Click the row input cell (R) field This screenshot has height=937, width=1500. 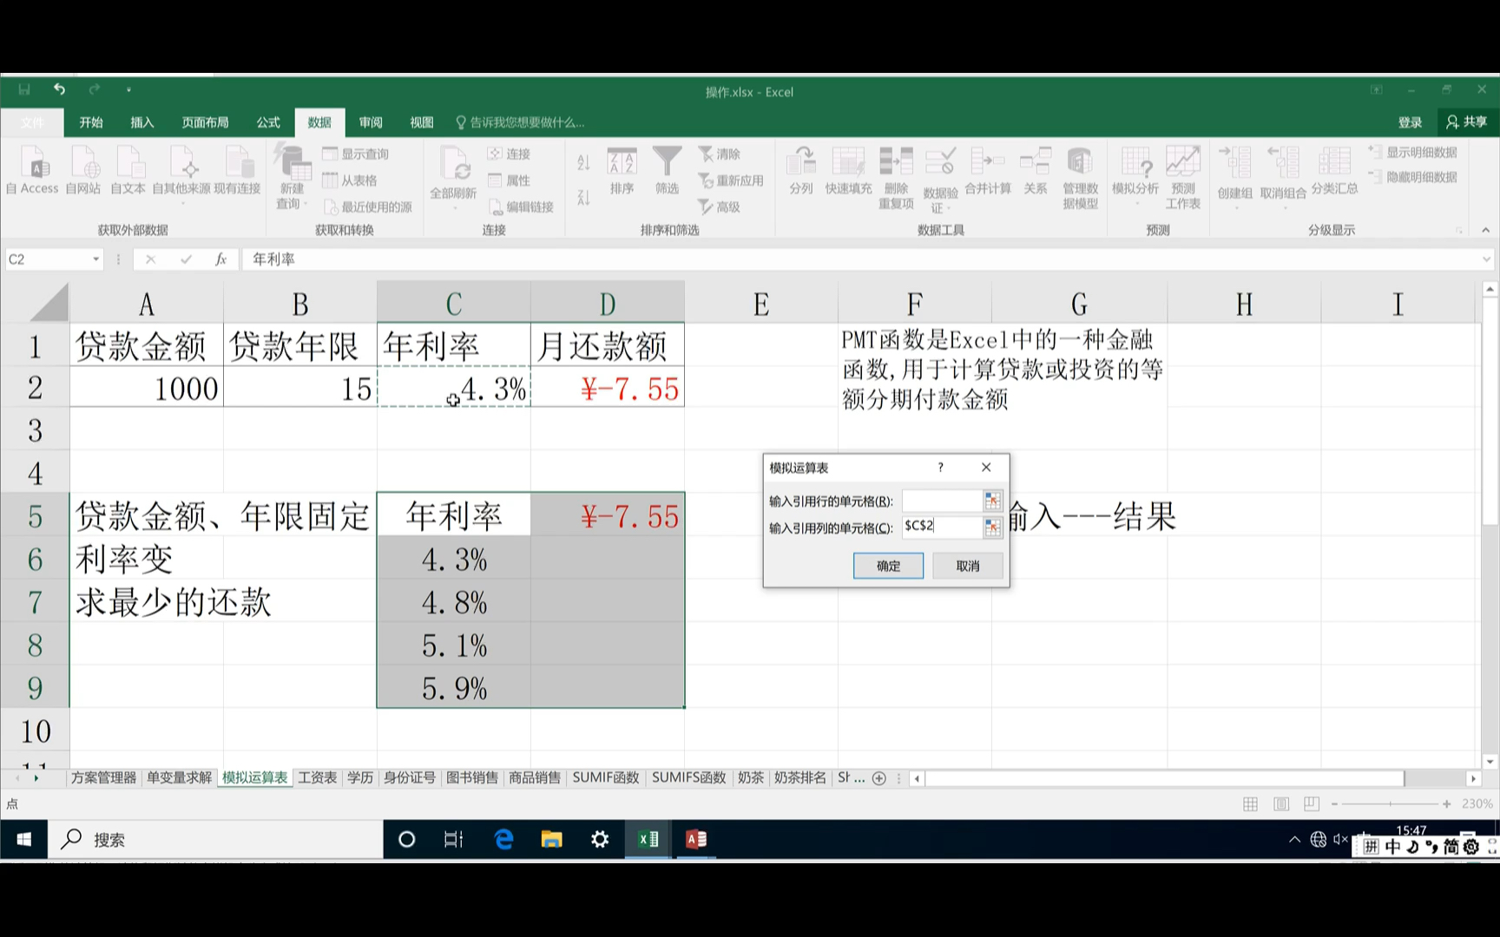942,501
